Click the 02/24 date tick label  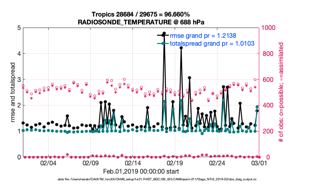pos(217,163)
